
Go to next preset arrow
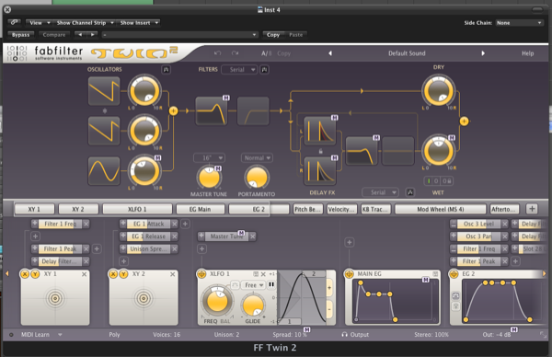point(483,53)
